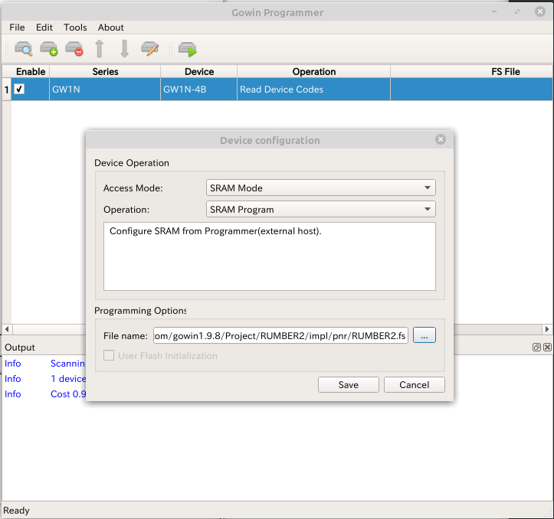Select the GW1N series cell

pyautogui.click(x=104, y=90)
